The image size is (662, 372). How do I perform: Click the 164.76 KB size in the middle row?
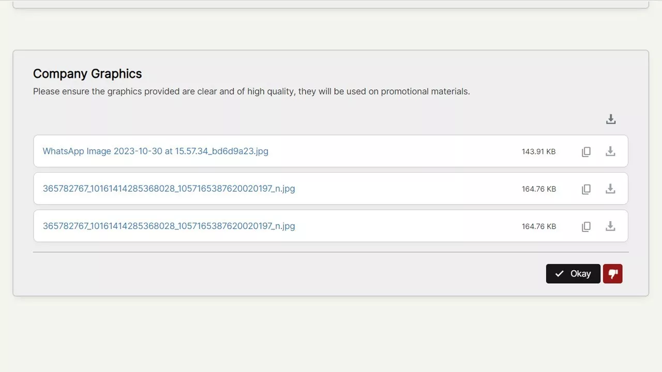(538, 189)
